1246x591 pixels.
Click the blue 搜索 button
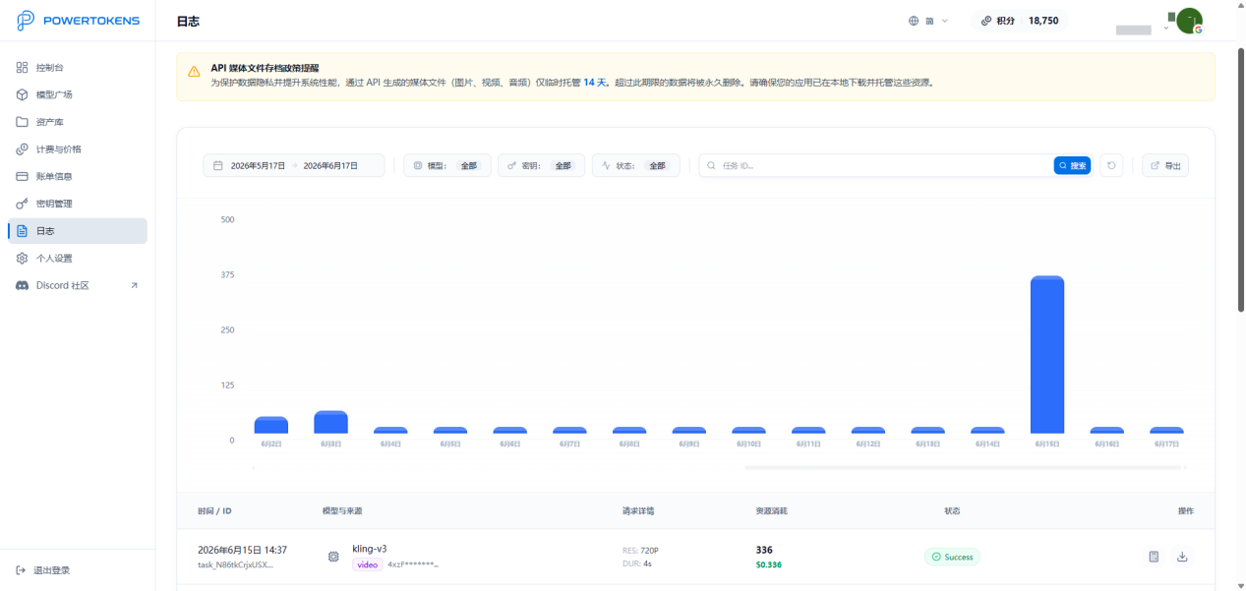pos(1072,166)
